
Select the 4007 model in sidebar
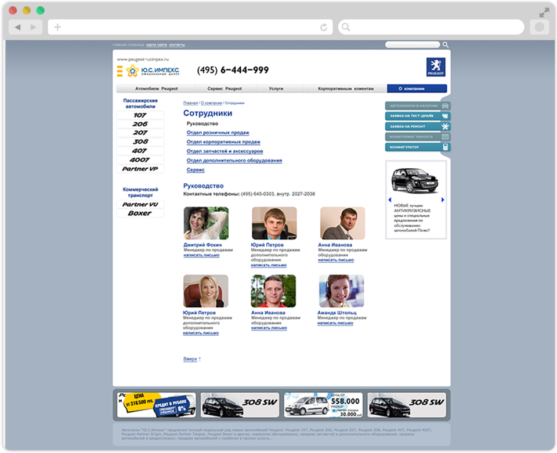[140, 160]
